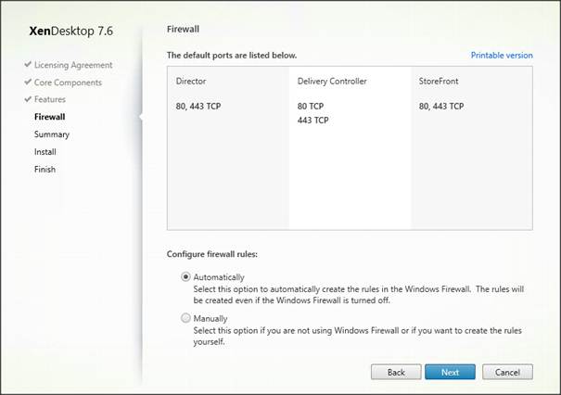Viewport: 561px width, 395px height.
Task: Cancel the XenDesktop installation
Action: coord(507,372)
